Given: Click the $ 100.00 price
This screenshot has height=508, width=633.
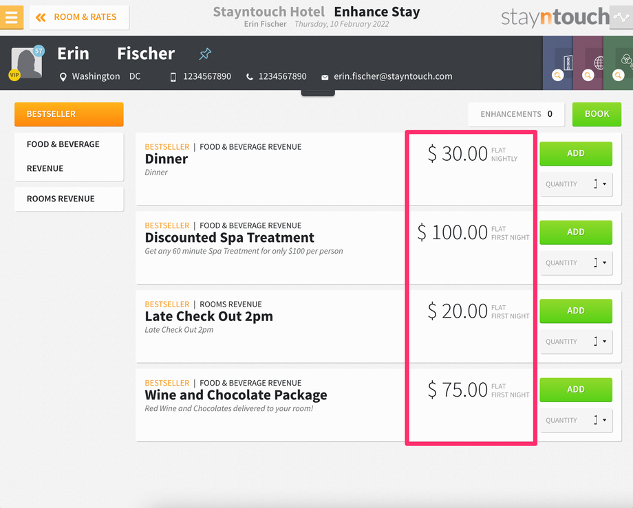Looking at the screenshot, I should point(453,232).
